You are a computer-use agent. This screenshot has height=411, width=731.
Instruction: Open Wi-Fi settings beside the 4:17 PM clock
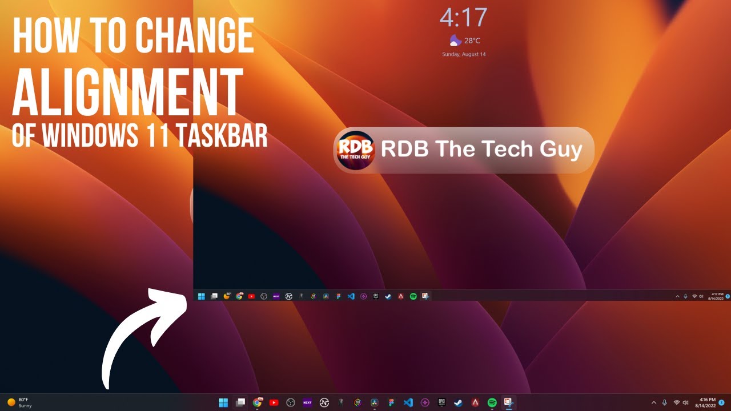pos(694,296)
